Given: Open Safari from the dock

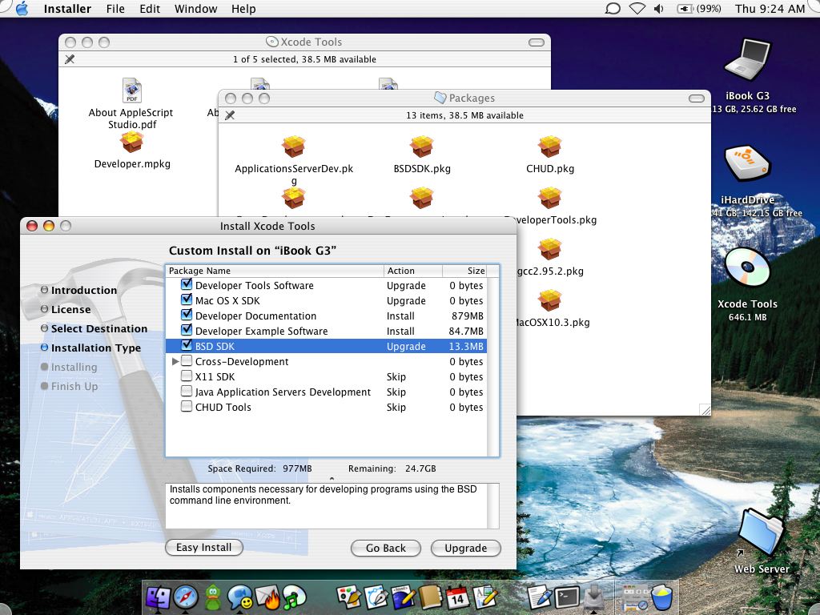Looking at the screenshot, I should click(x=186, y=597).
